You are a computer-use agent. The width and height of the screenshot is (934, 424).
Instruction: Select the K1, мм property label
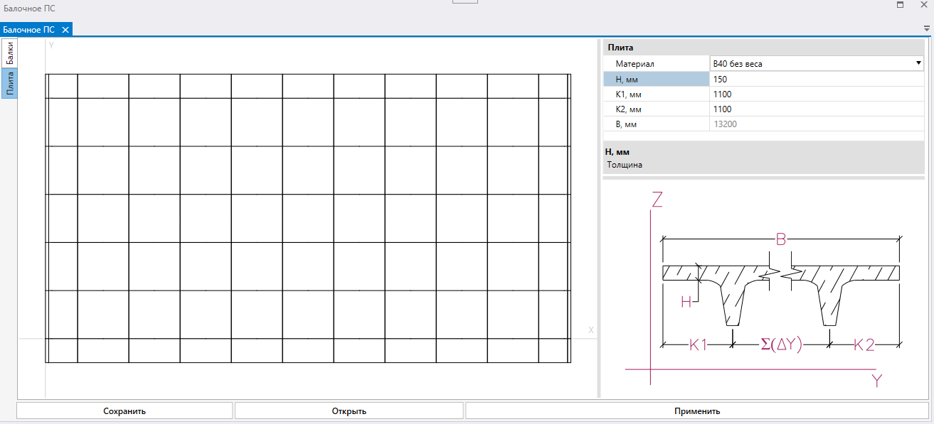click(x=656, y=94)
